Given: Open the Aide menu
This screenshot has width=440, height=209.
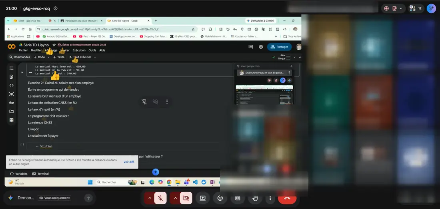Looking at the screenshot, I should click(x=102, y=50).
